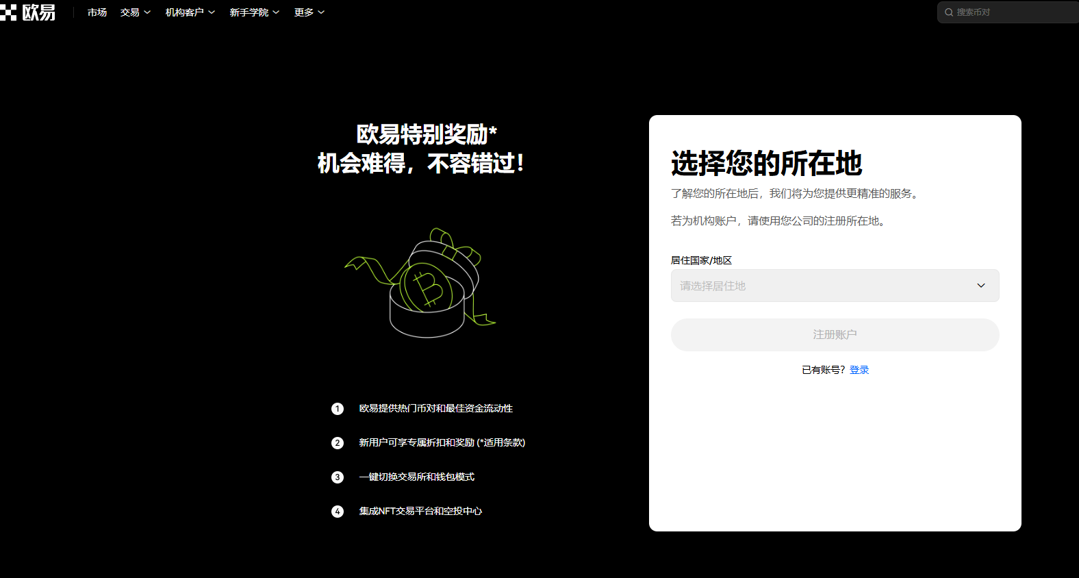Click the 欧易特别奖励* headline
This screenshot has width=1079, height=578.
[x=427, y=134]
